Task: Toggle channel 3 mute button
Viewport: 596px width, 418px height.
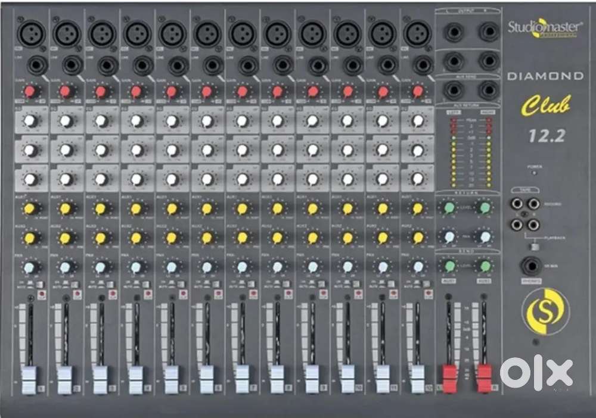Action: pos(110,285)
